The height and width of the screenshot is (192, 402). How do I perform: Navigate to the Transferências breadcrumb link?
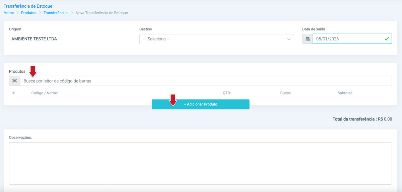tap(56, 13)
